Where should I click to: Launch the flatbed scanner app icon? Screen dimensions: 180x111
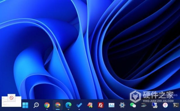pyautogui.click(x=144, y=105)
